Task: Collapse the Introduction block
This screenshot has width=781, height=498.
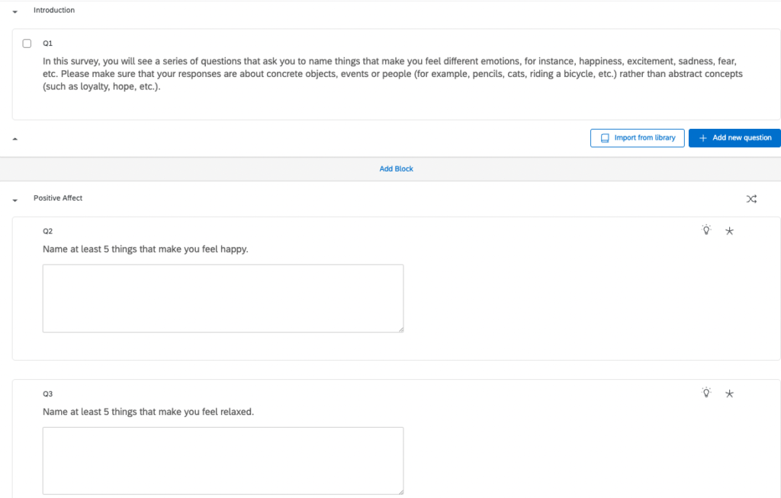Action: (x=15, y=11)
